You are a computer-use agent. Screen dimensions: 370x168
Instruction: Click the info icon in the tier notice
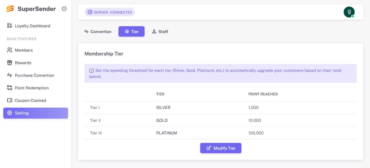[92, 71]
